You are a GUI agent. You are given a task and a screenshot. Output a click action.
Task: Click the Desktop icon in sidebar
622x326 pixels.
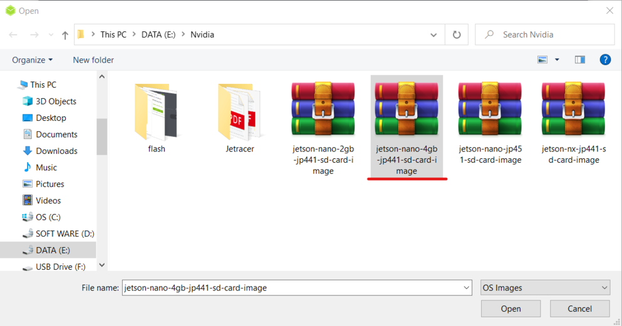(28, 118)
